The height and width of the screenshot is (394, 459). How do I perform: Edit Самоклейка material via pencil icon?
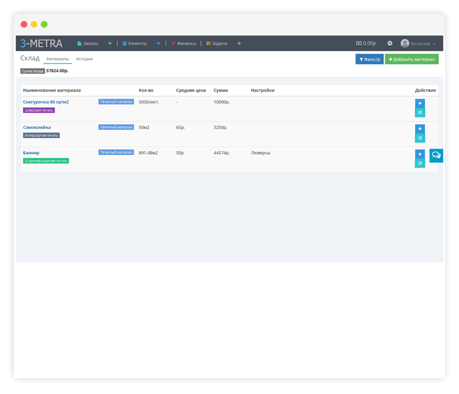point(420,138)
